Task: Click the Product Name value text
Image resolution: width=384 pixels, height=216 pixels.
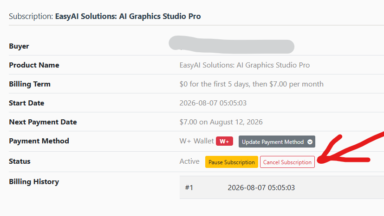Action: [245, 65]
